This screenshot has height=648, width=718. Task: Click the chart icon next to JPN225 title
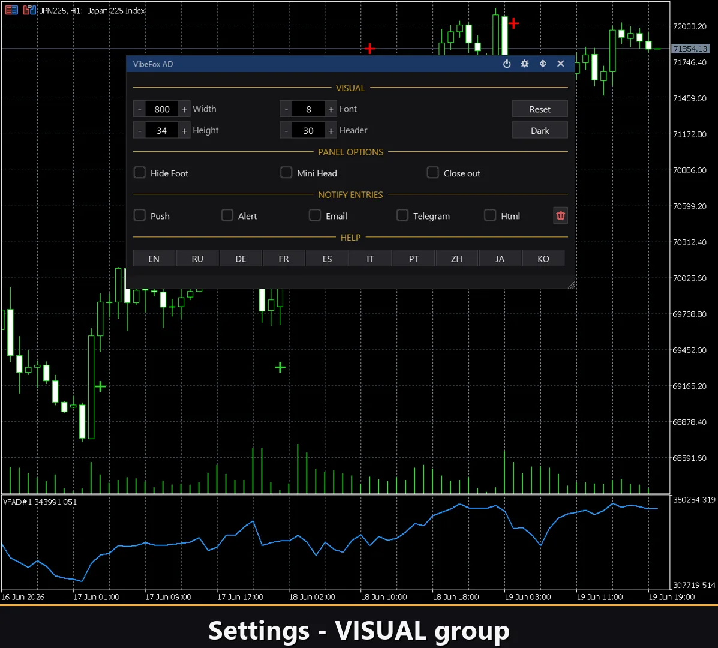pyautogui.click(x=29, y=10)
